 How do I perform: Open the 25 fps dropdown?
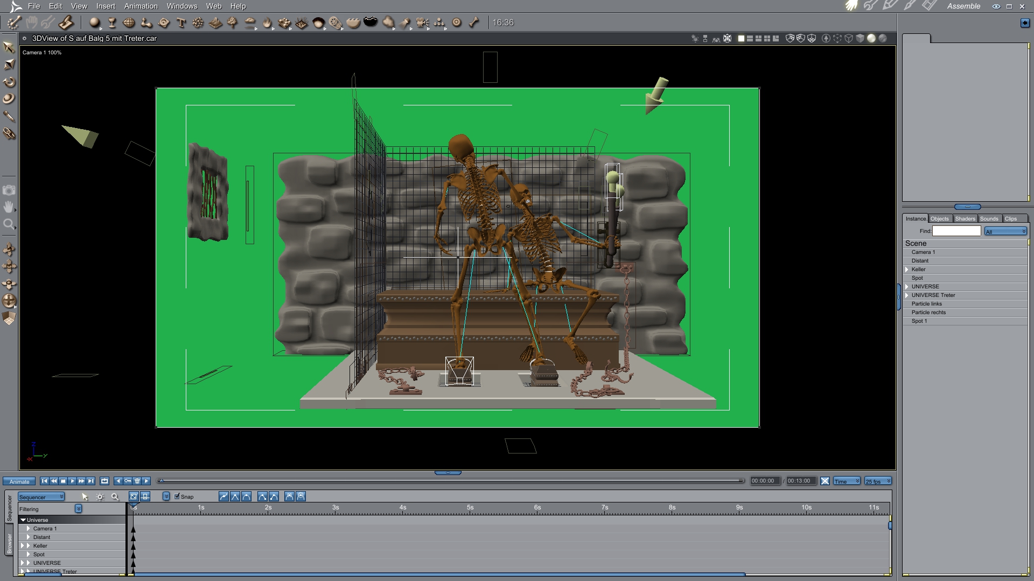pos(878,481)
